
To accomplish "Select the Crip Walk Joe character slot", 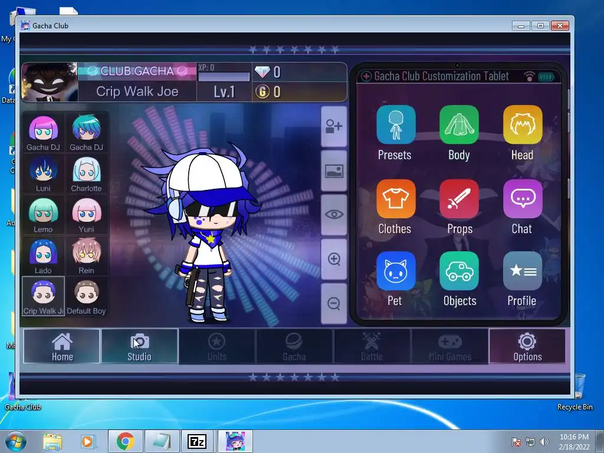I will click(x=43, y=296).
